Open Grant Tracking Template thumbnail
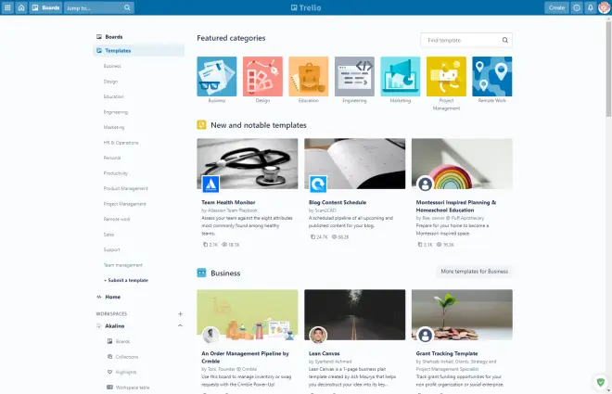Viewport: 612px width, 394px height. pyautogui.click(x=462, y=314)
